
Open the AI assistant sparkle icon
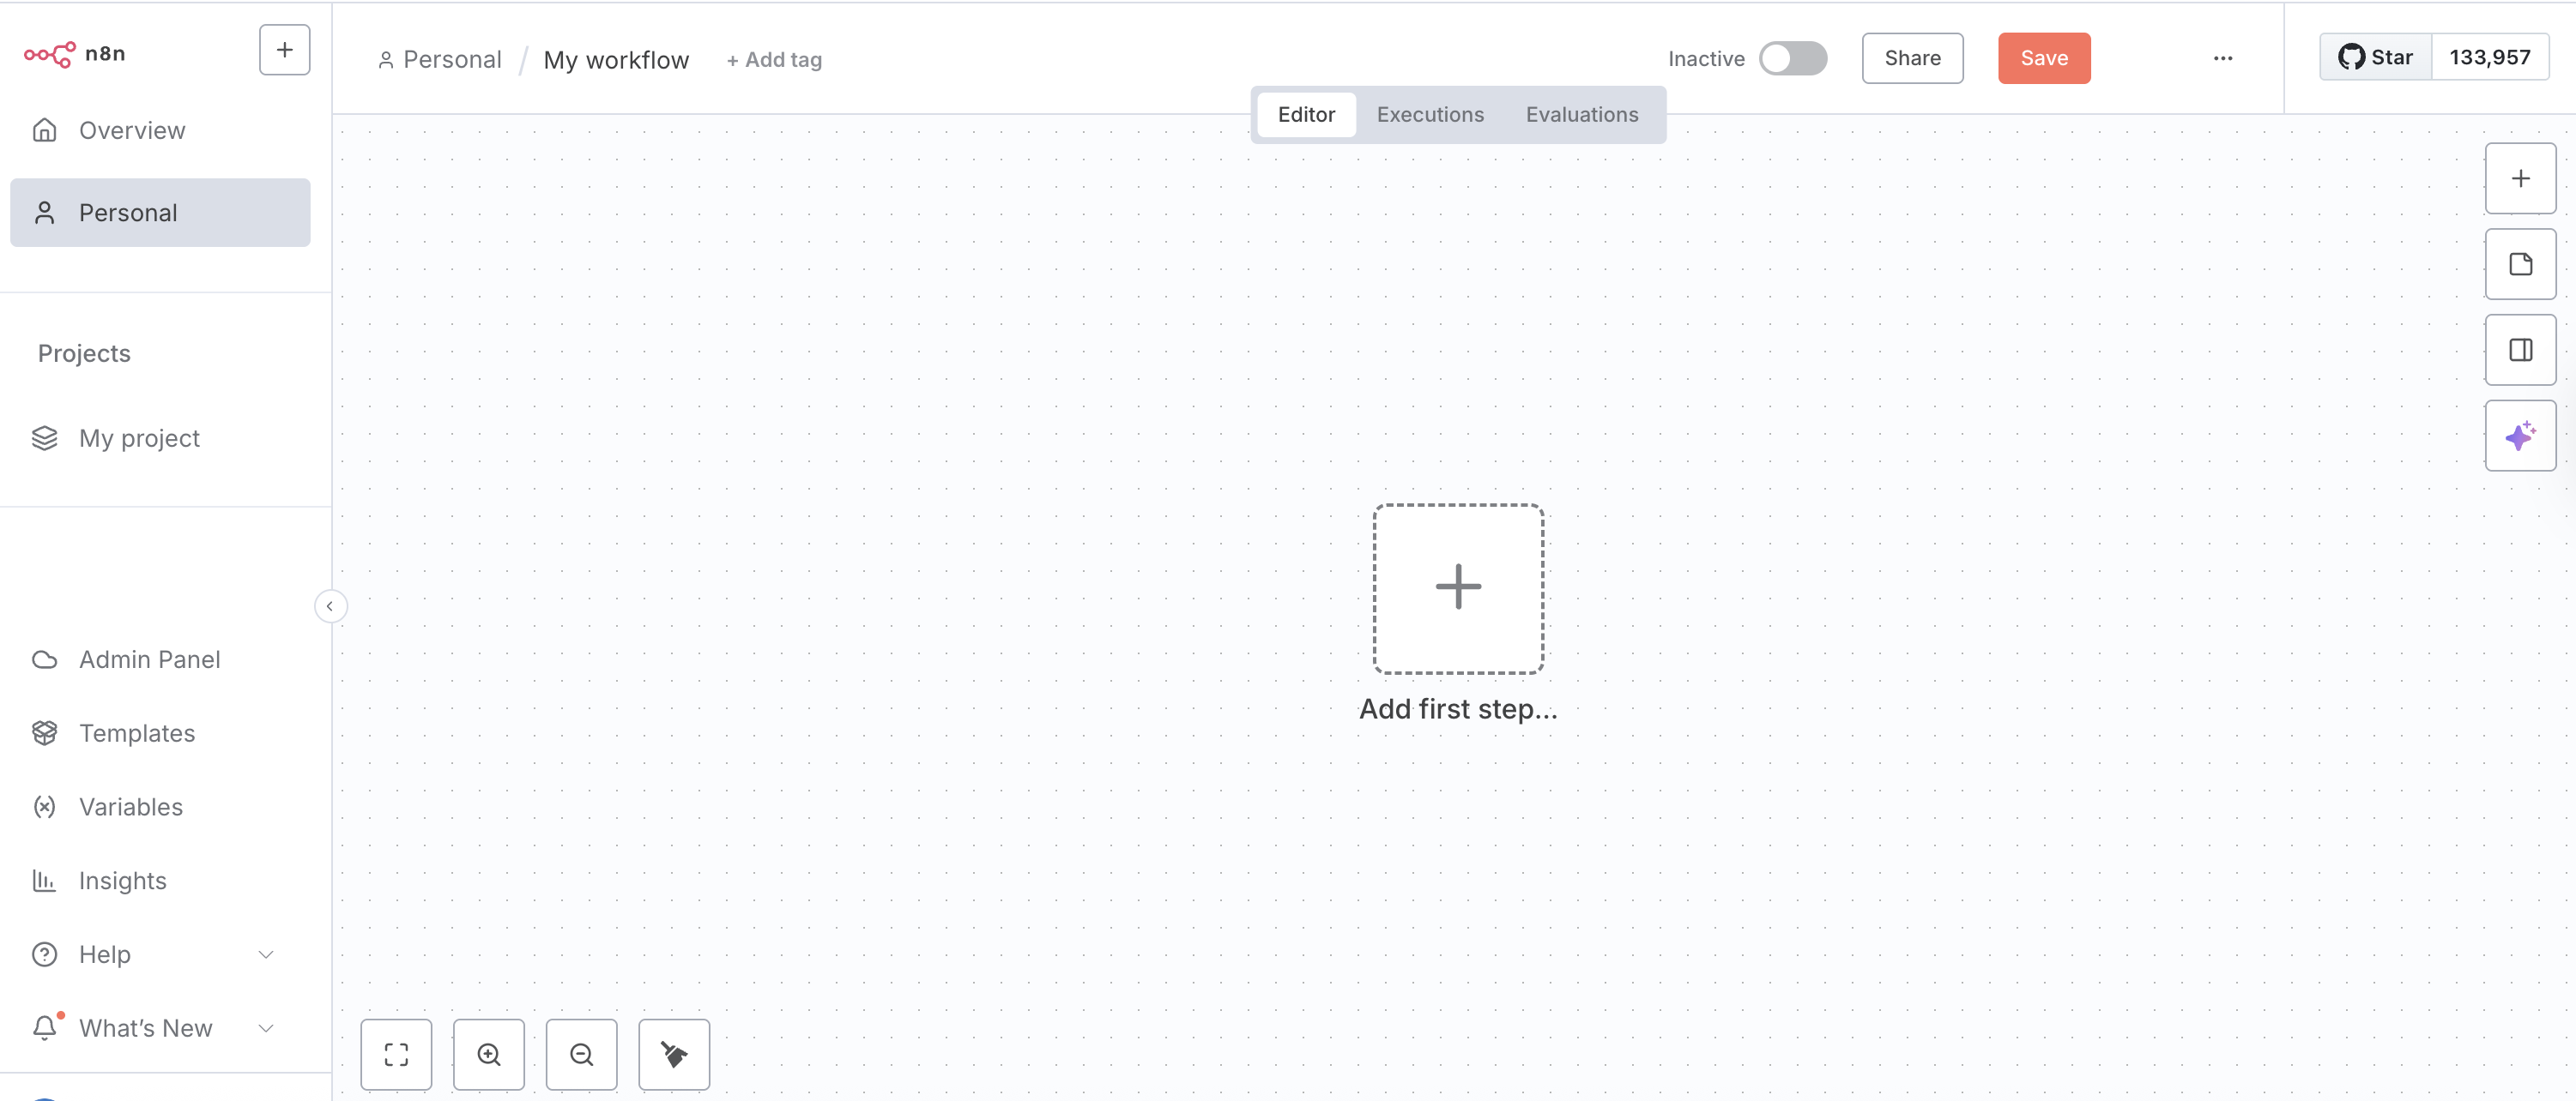click(2520, 436)
